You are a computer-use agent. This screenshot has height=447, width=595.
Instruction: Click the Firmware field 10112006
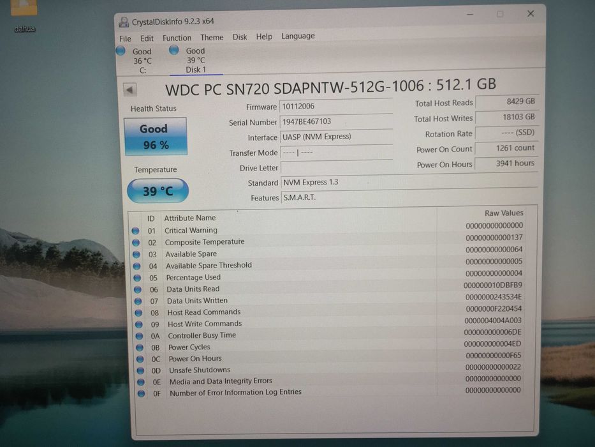click(336, 106)
